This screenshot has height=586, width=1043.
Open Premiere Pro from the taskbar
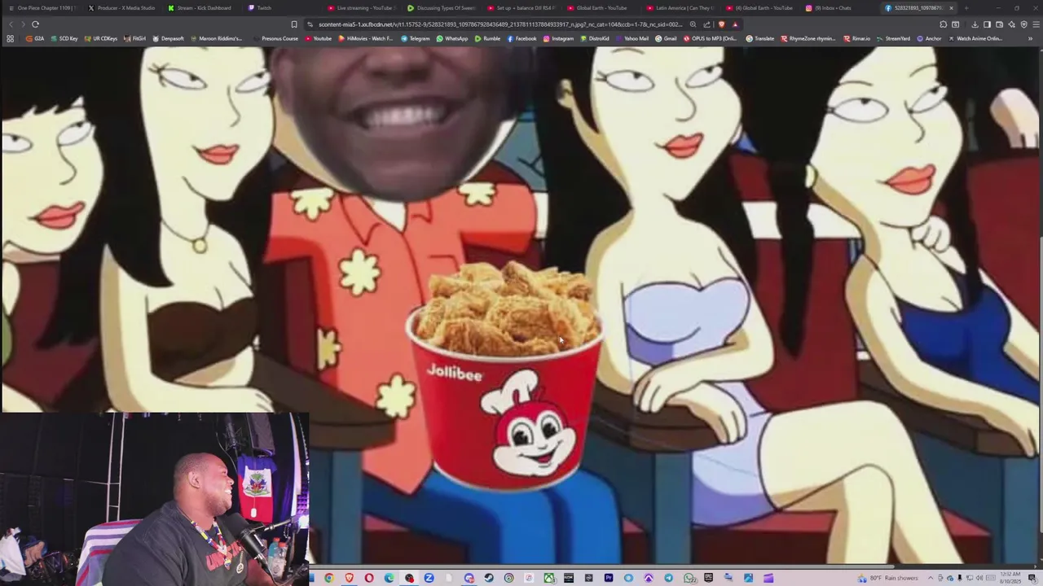[609, 578]
